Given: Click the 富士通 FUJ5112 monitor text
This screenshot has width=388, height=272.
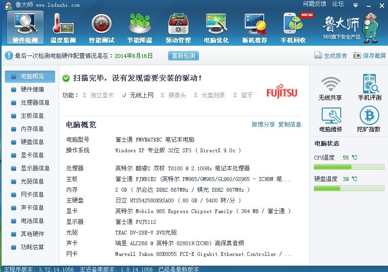Looking at the screenshot, I should [136, 222].
